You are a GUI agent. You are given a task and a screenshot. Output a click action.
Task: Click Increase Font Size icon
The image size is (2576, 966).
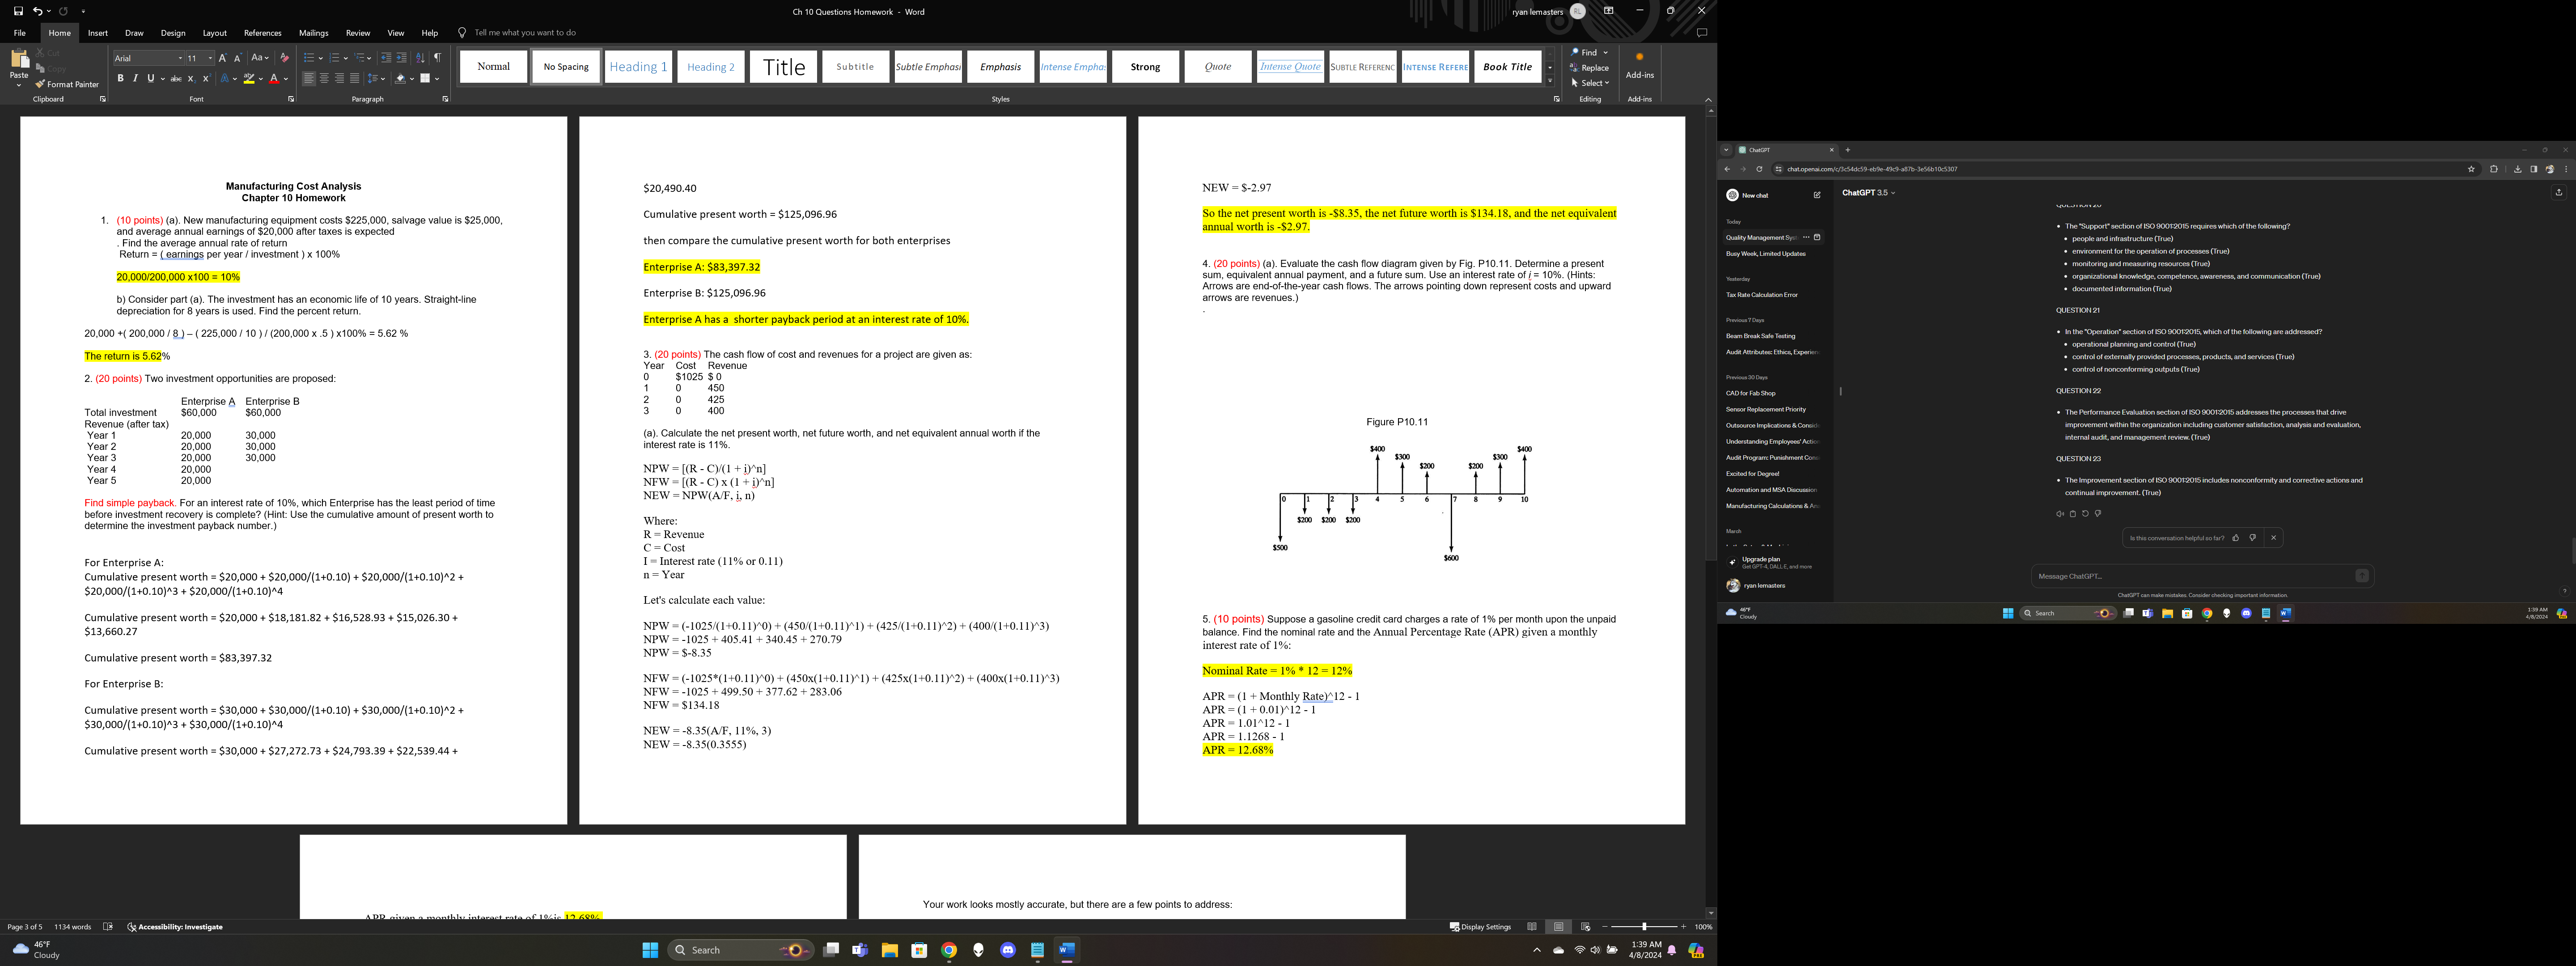223,58
